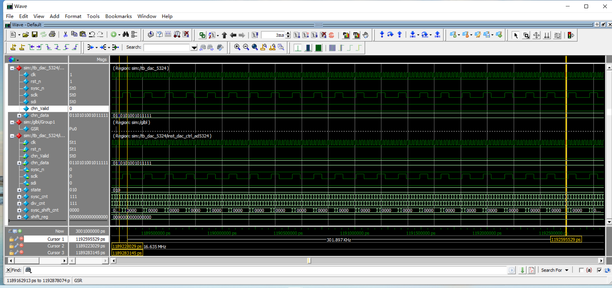The width and height of the screenshot is (612, 288).
Task: Open the Format menu
Action: point(73,16)
